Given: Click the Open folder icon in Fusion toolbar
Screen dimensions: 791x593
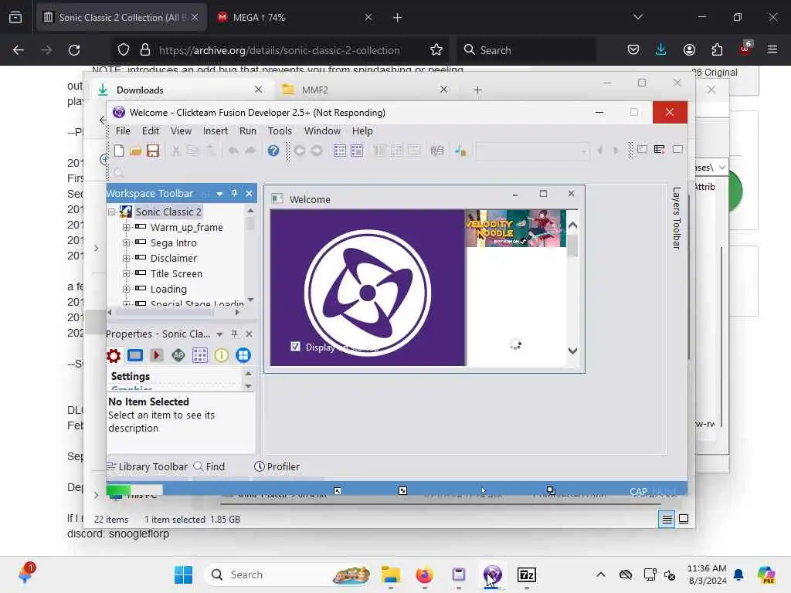Looking at the screenshot, I should [x=135, y=151].
